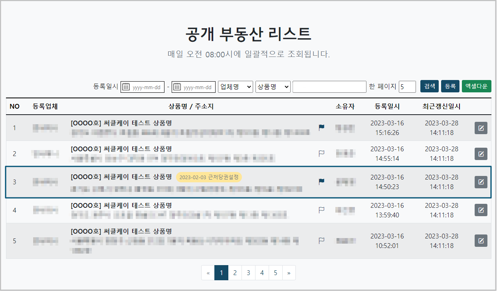
Task: Expand the 업체명 dropdown
Action: [235, 87]
